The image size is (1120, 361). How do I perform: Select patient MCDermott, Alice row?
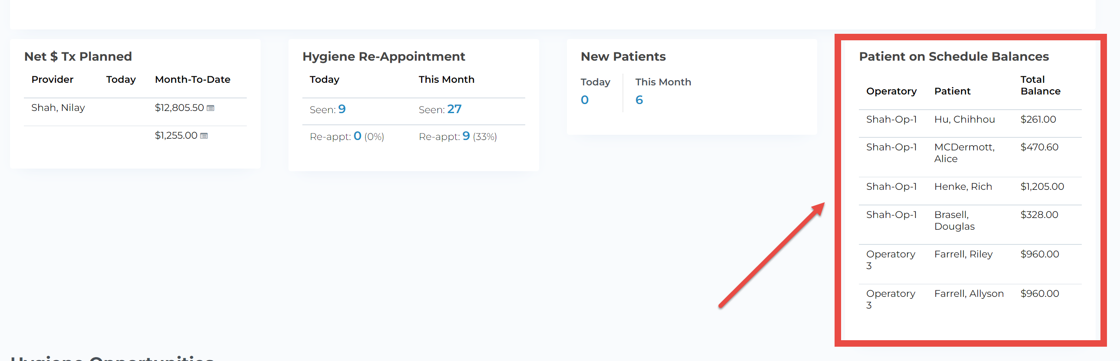[964, 153]
